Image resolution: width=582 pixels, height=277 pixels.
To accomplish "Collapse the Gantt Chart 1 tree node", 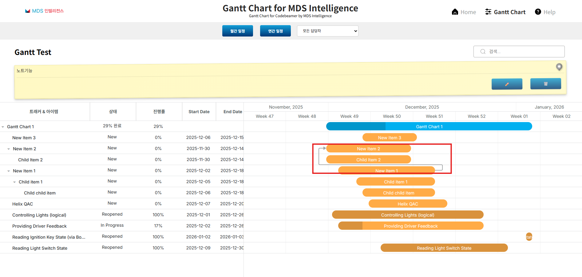I will 3,126.
